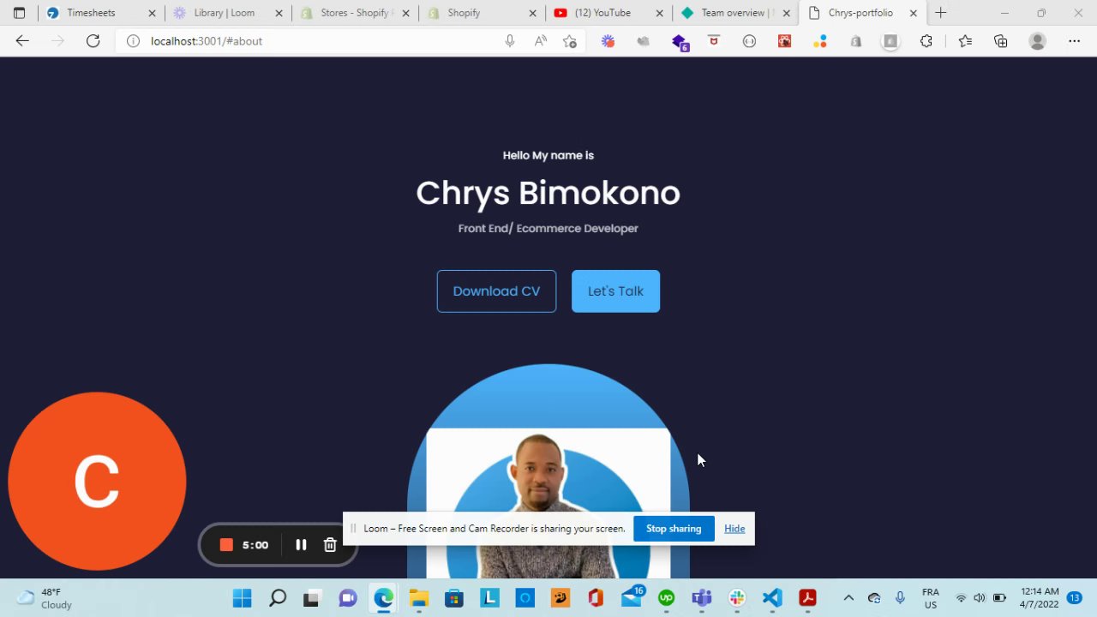Open Microsoft Store from the taskbar
The width and height of the screenshot is (1097, 617).
click(x=453, y=598)
